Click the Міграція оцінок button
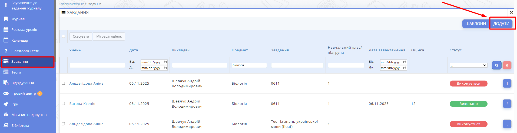Image resolution: width=517 pixels, height=133 pixels. pos(109,36)
